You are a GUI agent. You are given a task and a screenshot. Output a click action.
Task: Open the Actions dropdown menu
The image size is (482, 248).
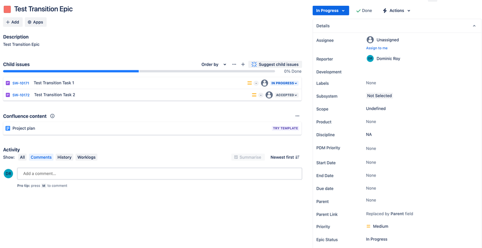point(397,11)
